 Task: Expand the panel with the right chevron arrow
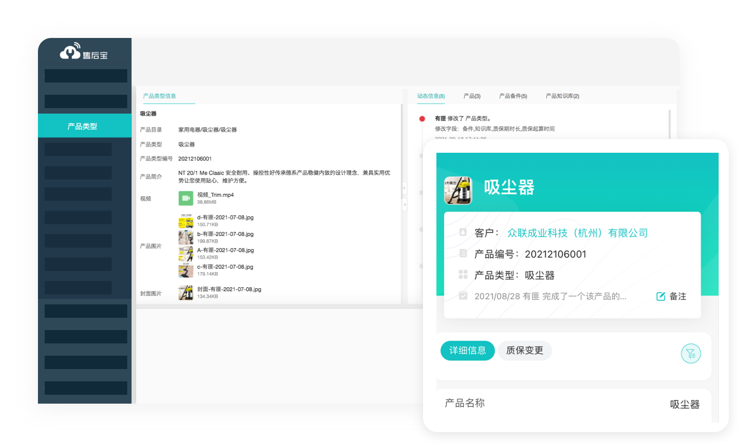pos(404,205)
